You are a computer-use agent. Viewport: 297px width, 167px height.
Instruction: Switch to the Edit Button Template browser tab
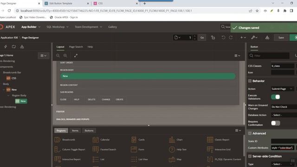67,3
